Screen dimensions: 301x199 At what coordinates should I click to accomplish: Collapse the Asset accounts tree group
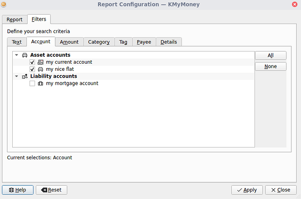pyautogui.click(x=16, y=55)
